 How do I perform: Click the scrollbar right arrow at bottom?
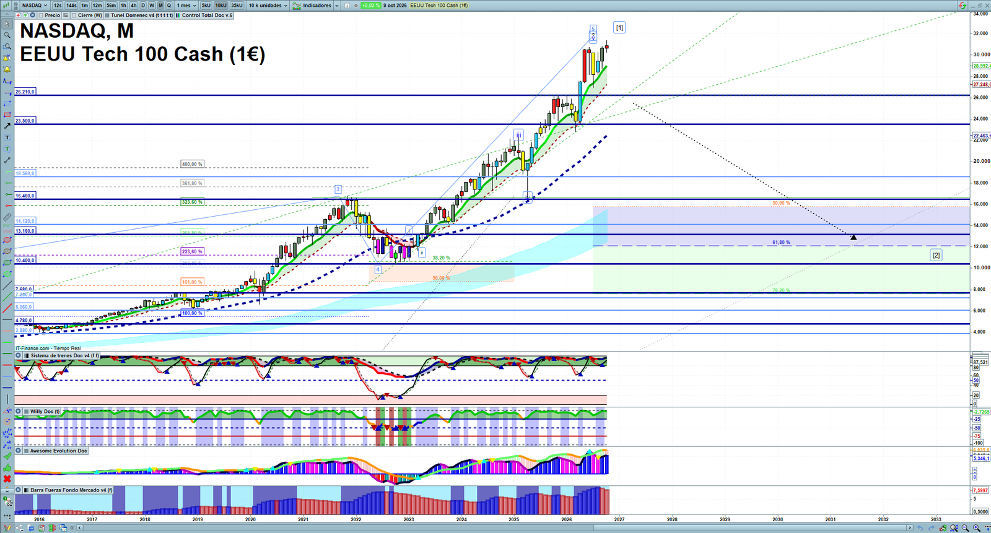(910, 528)
